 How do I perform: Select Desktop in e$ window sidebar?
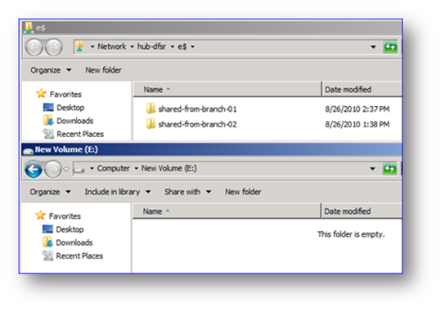coord(70,108)
